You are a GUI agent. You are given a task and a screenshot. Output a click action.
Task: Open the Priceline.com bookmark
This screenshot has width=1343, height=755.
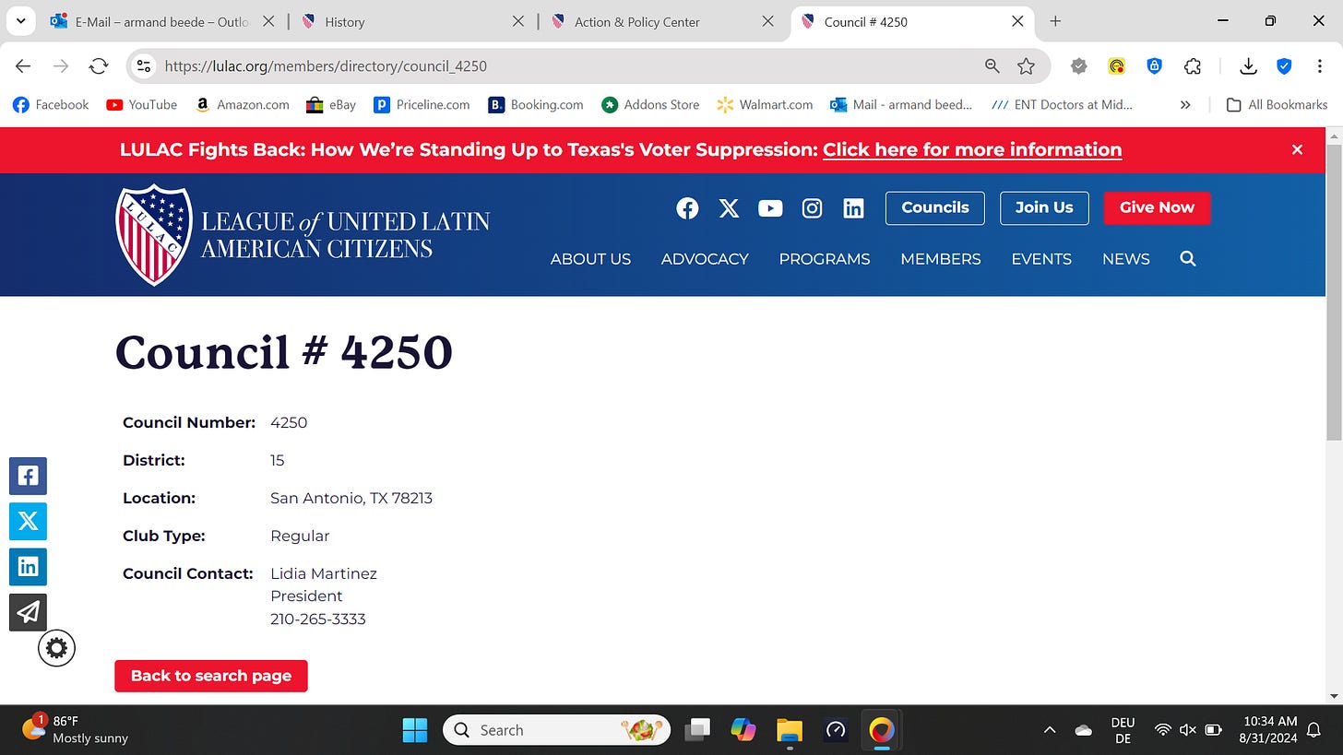click(x=422, y=105)
